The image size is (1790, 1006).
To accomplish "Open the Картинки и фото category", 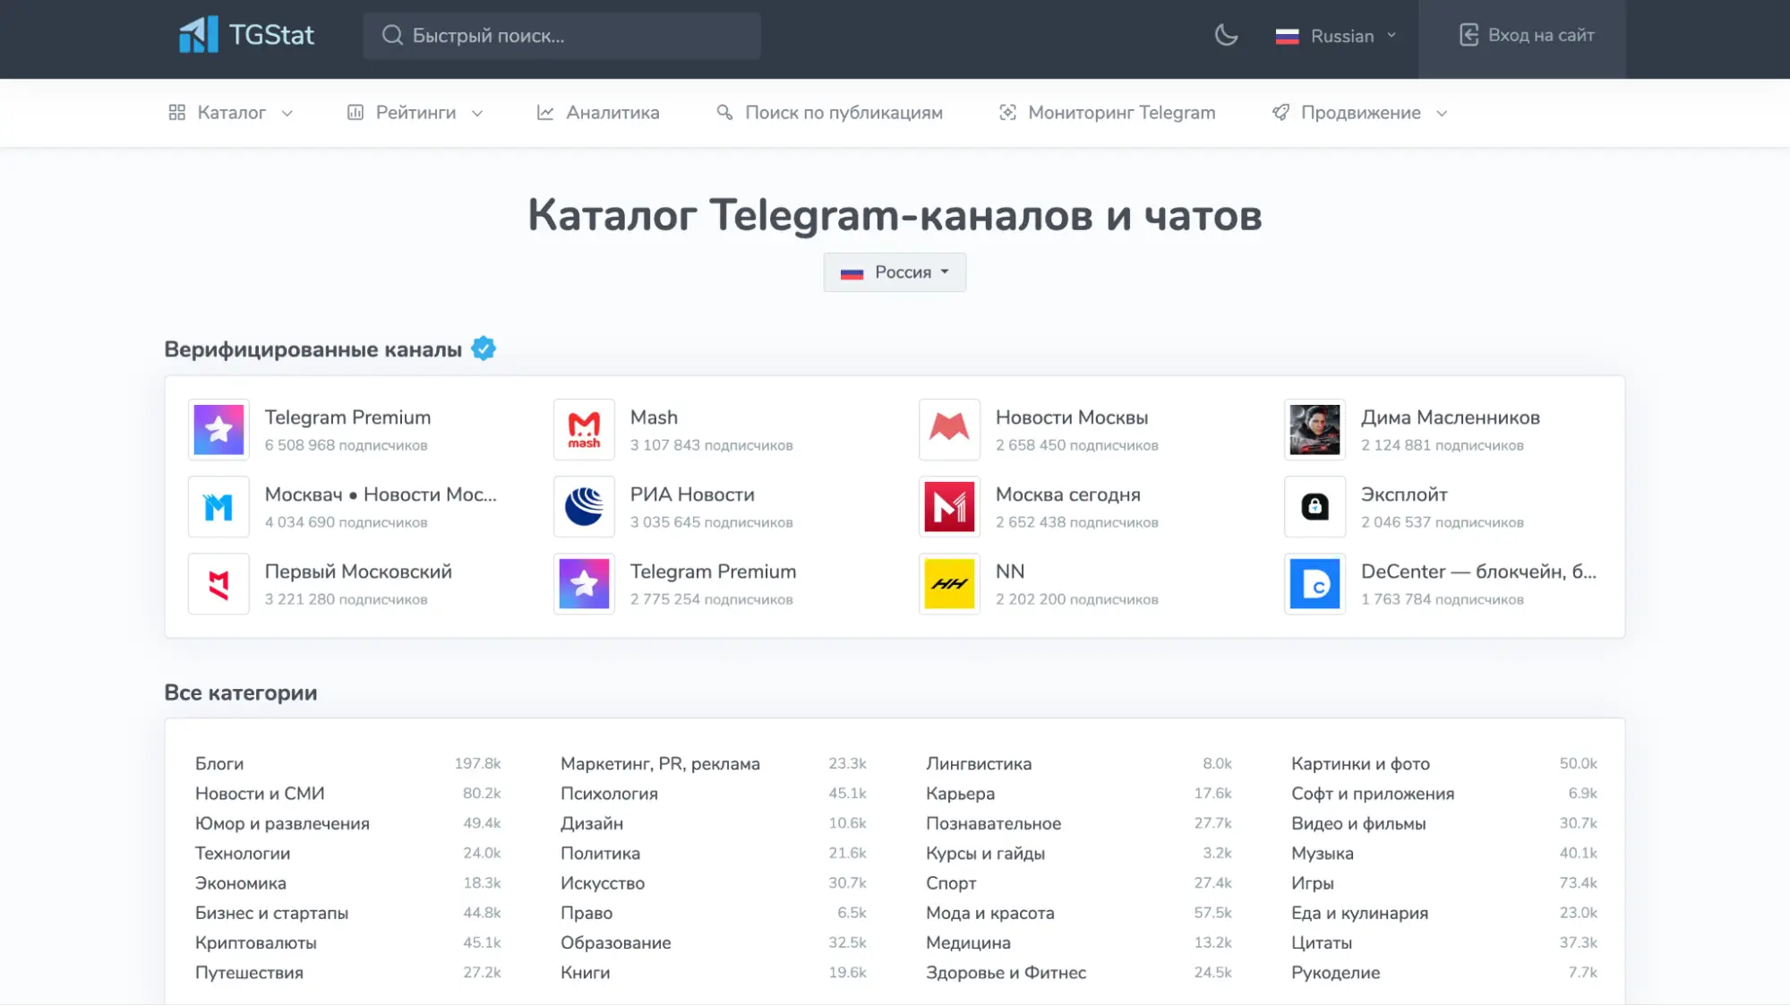I will click(x=1360, y=763).
